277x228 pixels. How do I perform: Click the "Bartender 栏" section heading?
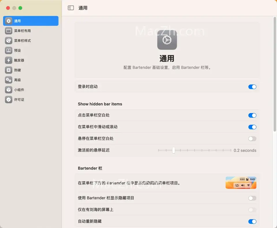[x=90, y=168]
